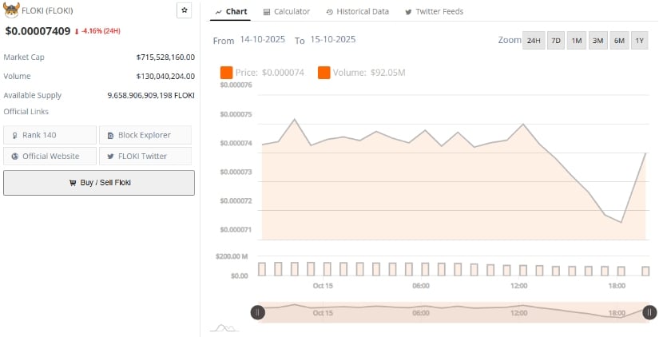Choose the 6M zoom range
The width and height of the screenshot is (659, 337).
(x=618, y=41)
